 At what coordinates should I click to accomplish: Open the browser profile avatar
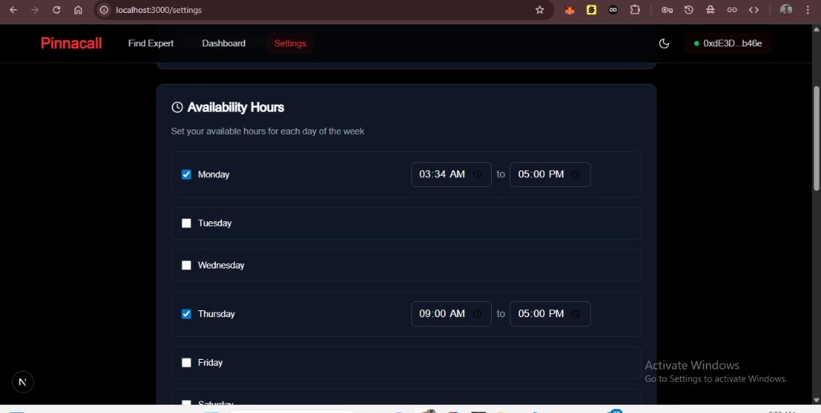coord(786,10)
